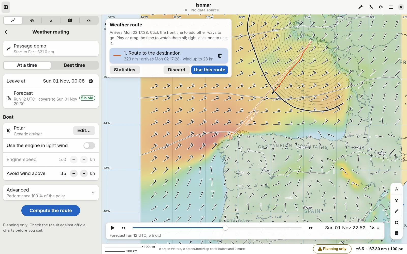Go back from Weather routing
Screen dimensions: 407x254
6,32
